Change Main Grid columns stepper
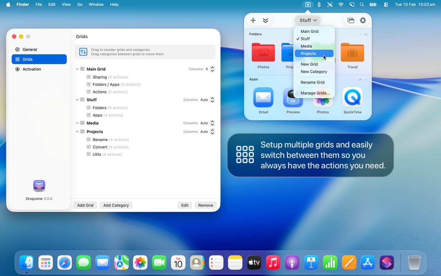Viewport: 441px width, 276px height. coord(212,69)
